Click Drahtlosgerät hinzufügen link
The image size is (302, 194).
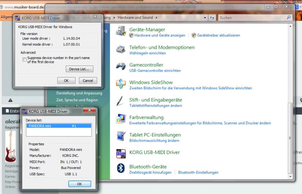pyautogui.click(x=150, y=172)
